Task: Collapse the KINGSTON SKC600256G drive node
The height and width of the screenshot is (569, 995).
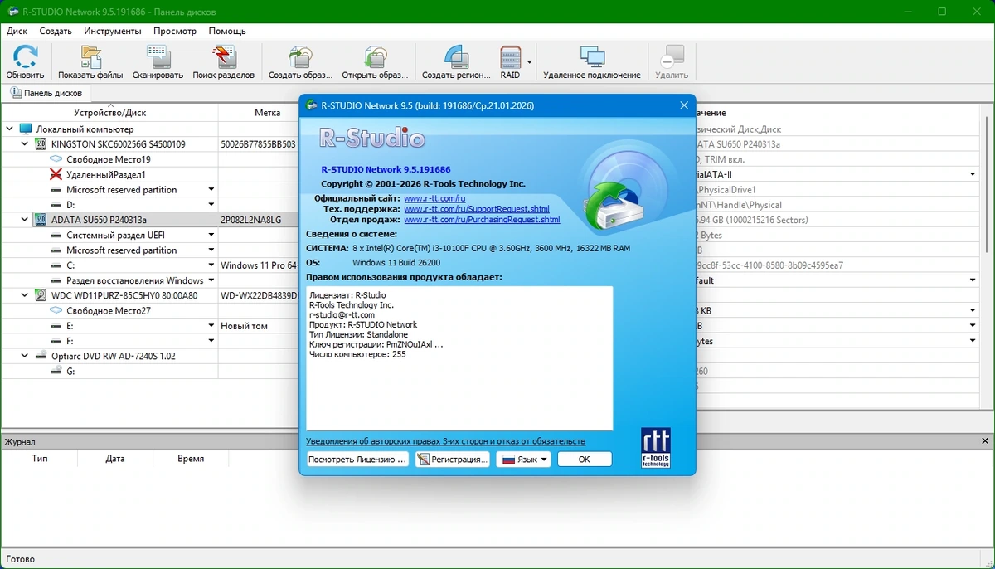Action: [x=25, y=144]
